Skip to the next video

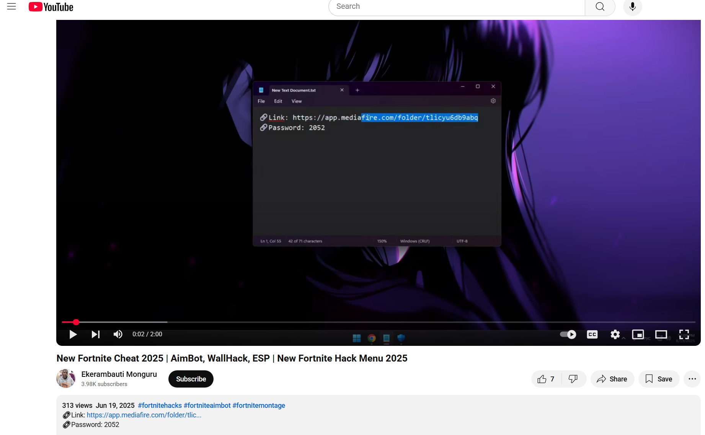pos(95,334)
